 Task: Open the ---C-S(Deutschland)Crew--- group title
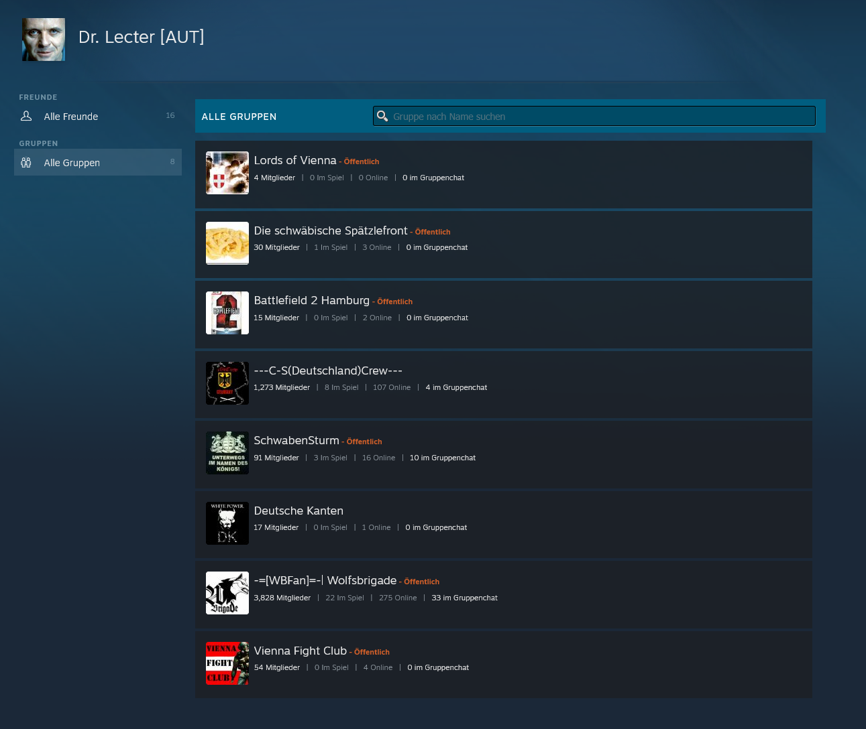point(327,371)
